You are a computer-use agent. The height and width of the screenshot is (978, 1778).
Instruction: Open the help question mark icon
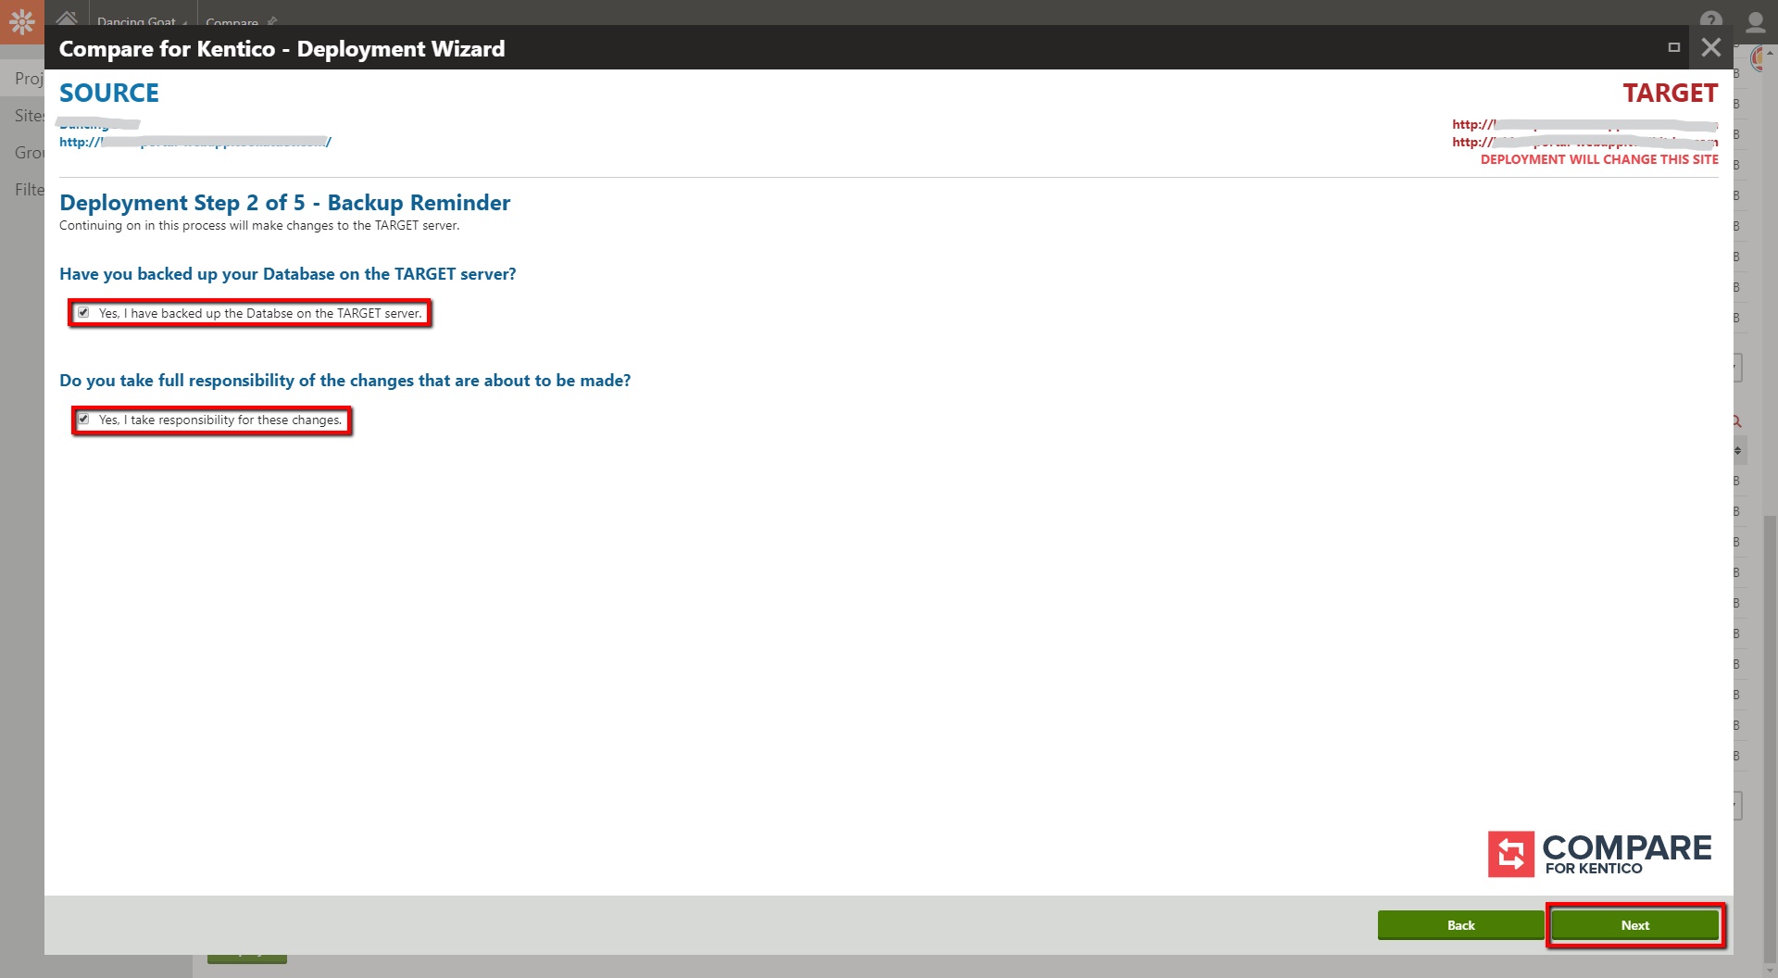[x=1710, y=20]
